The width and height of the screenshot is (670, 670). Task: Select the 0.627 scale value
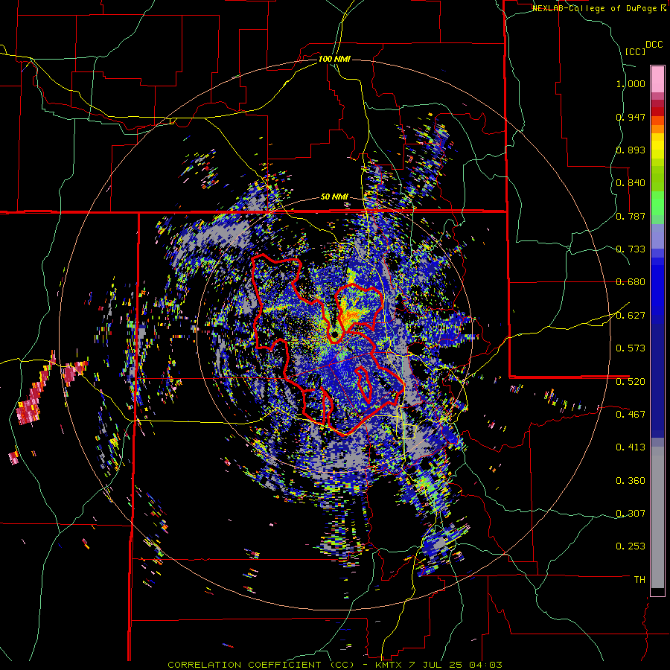click(631, 316)
